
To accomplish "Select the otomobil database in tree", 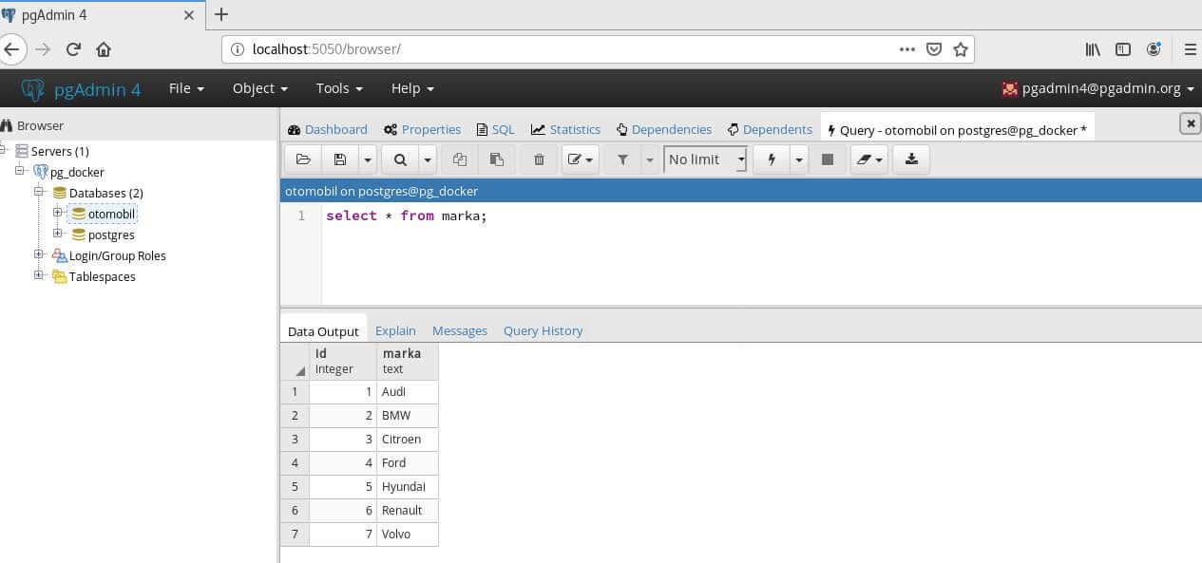I will (111, 214).
